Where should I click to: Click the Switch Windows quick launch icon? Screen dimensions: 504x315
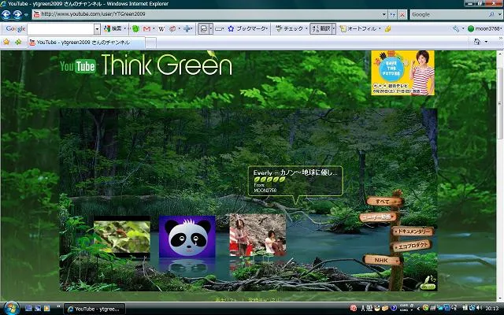[38, 309]
